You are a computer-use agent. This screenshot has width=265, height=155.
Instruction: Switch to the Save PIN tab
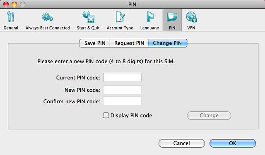click(x=95, y=43)
